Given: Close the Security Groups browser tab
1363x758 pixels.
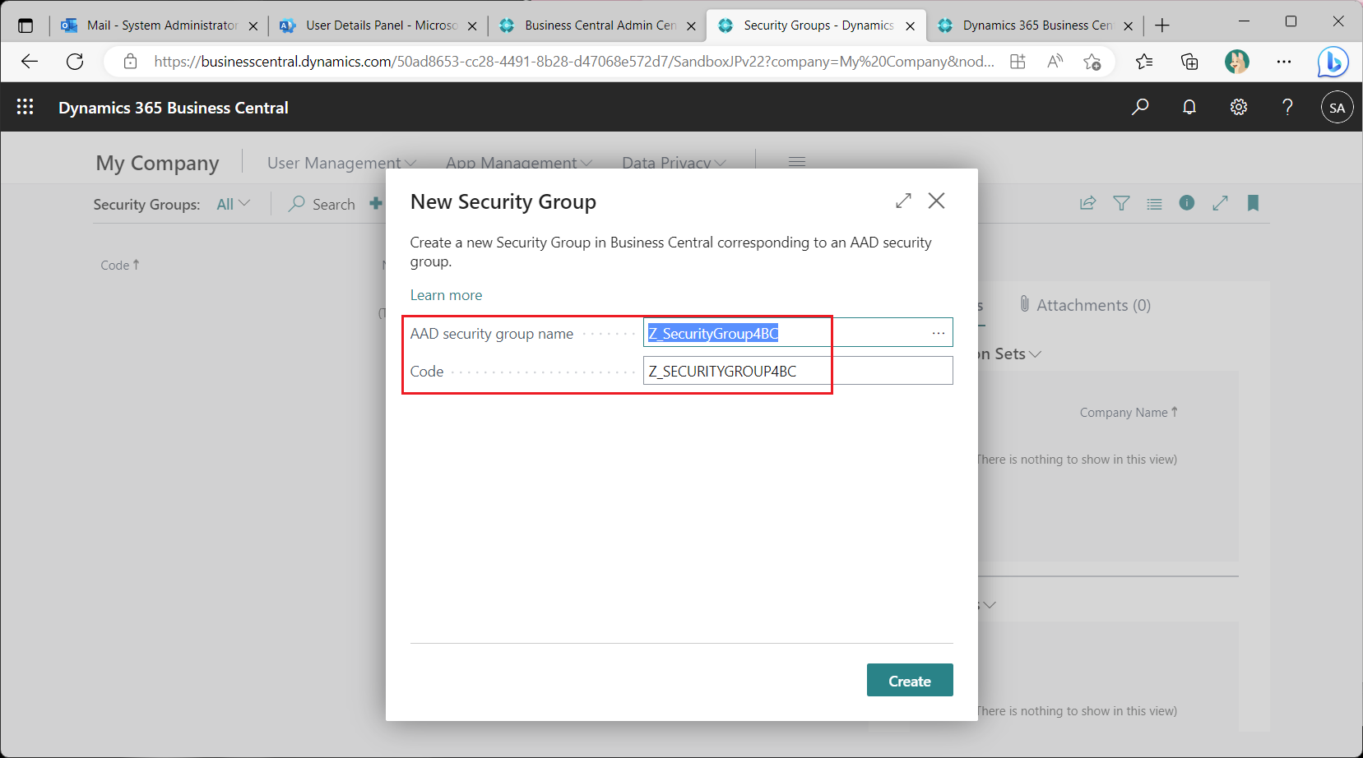Looking at the screenshot, I should pos(911,26).
